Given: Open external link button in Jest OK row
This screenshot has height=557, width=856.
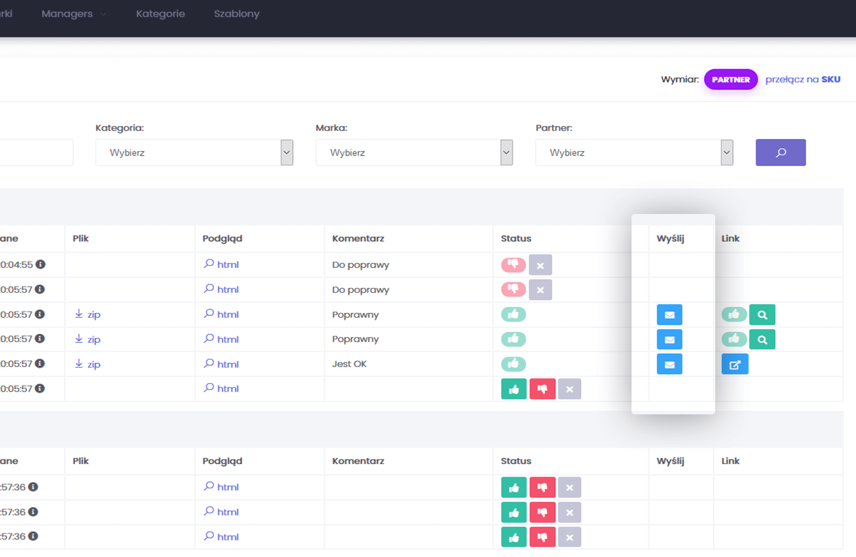Looking at the screenshot, I should [x=735, y=364].
